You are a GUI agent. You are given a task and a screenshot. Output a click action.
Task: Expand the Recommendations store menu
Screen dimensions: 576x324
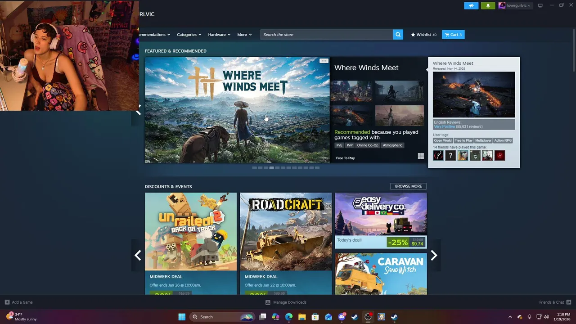point(154,35)
